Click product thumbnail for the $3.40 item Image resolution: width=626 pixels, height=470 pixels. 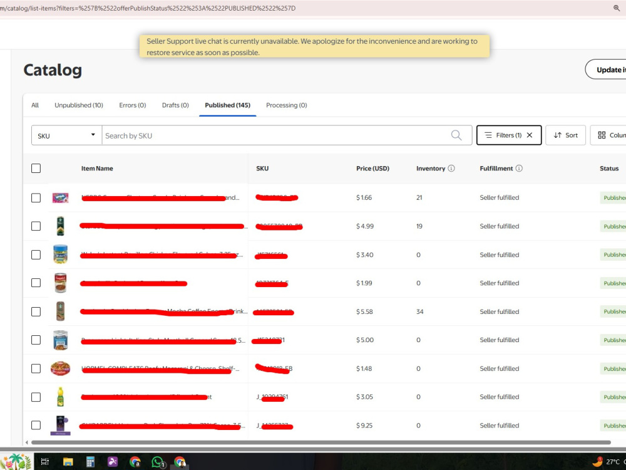pos(60,254)
